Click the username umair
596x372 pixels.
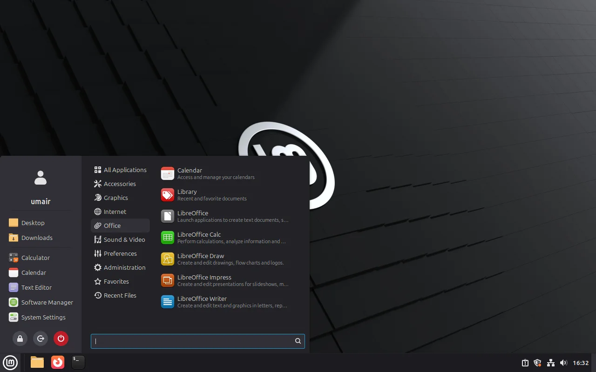click(41, 201)
